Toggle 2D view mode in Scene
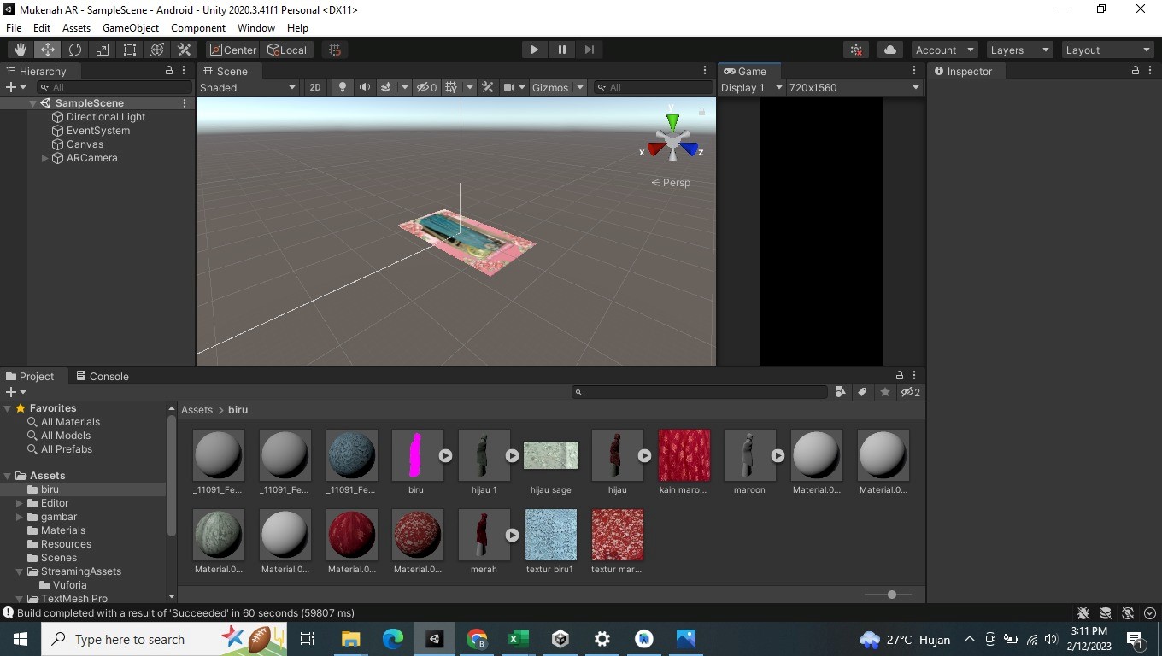This screenshot has height=656, width=1162. pyautogui.click(x=315, y=87)
